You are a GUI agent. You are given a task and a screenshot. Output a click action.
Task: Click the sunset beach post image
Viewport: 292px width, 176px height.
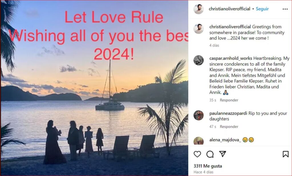(x=94, y=88)
